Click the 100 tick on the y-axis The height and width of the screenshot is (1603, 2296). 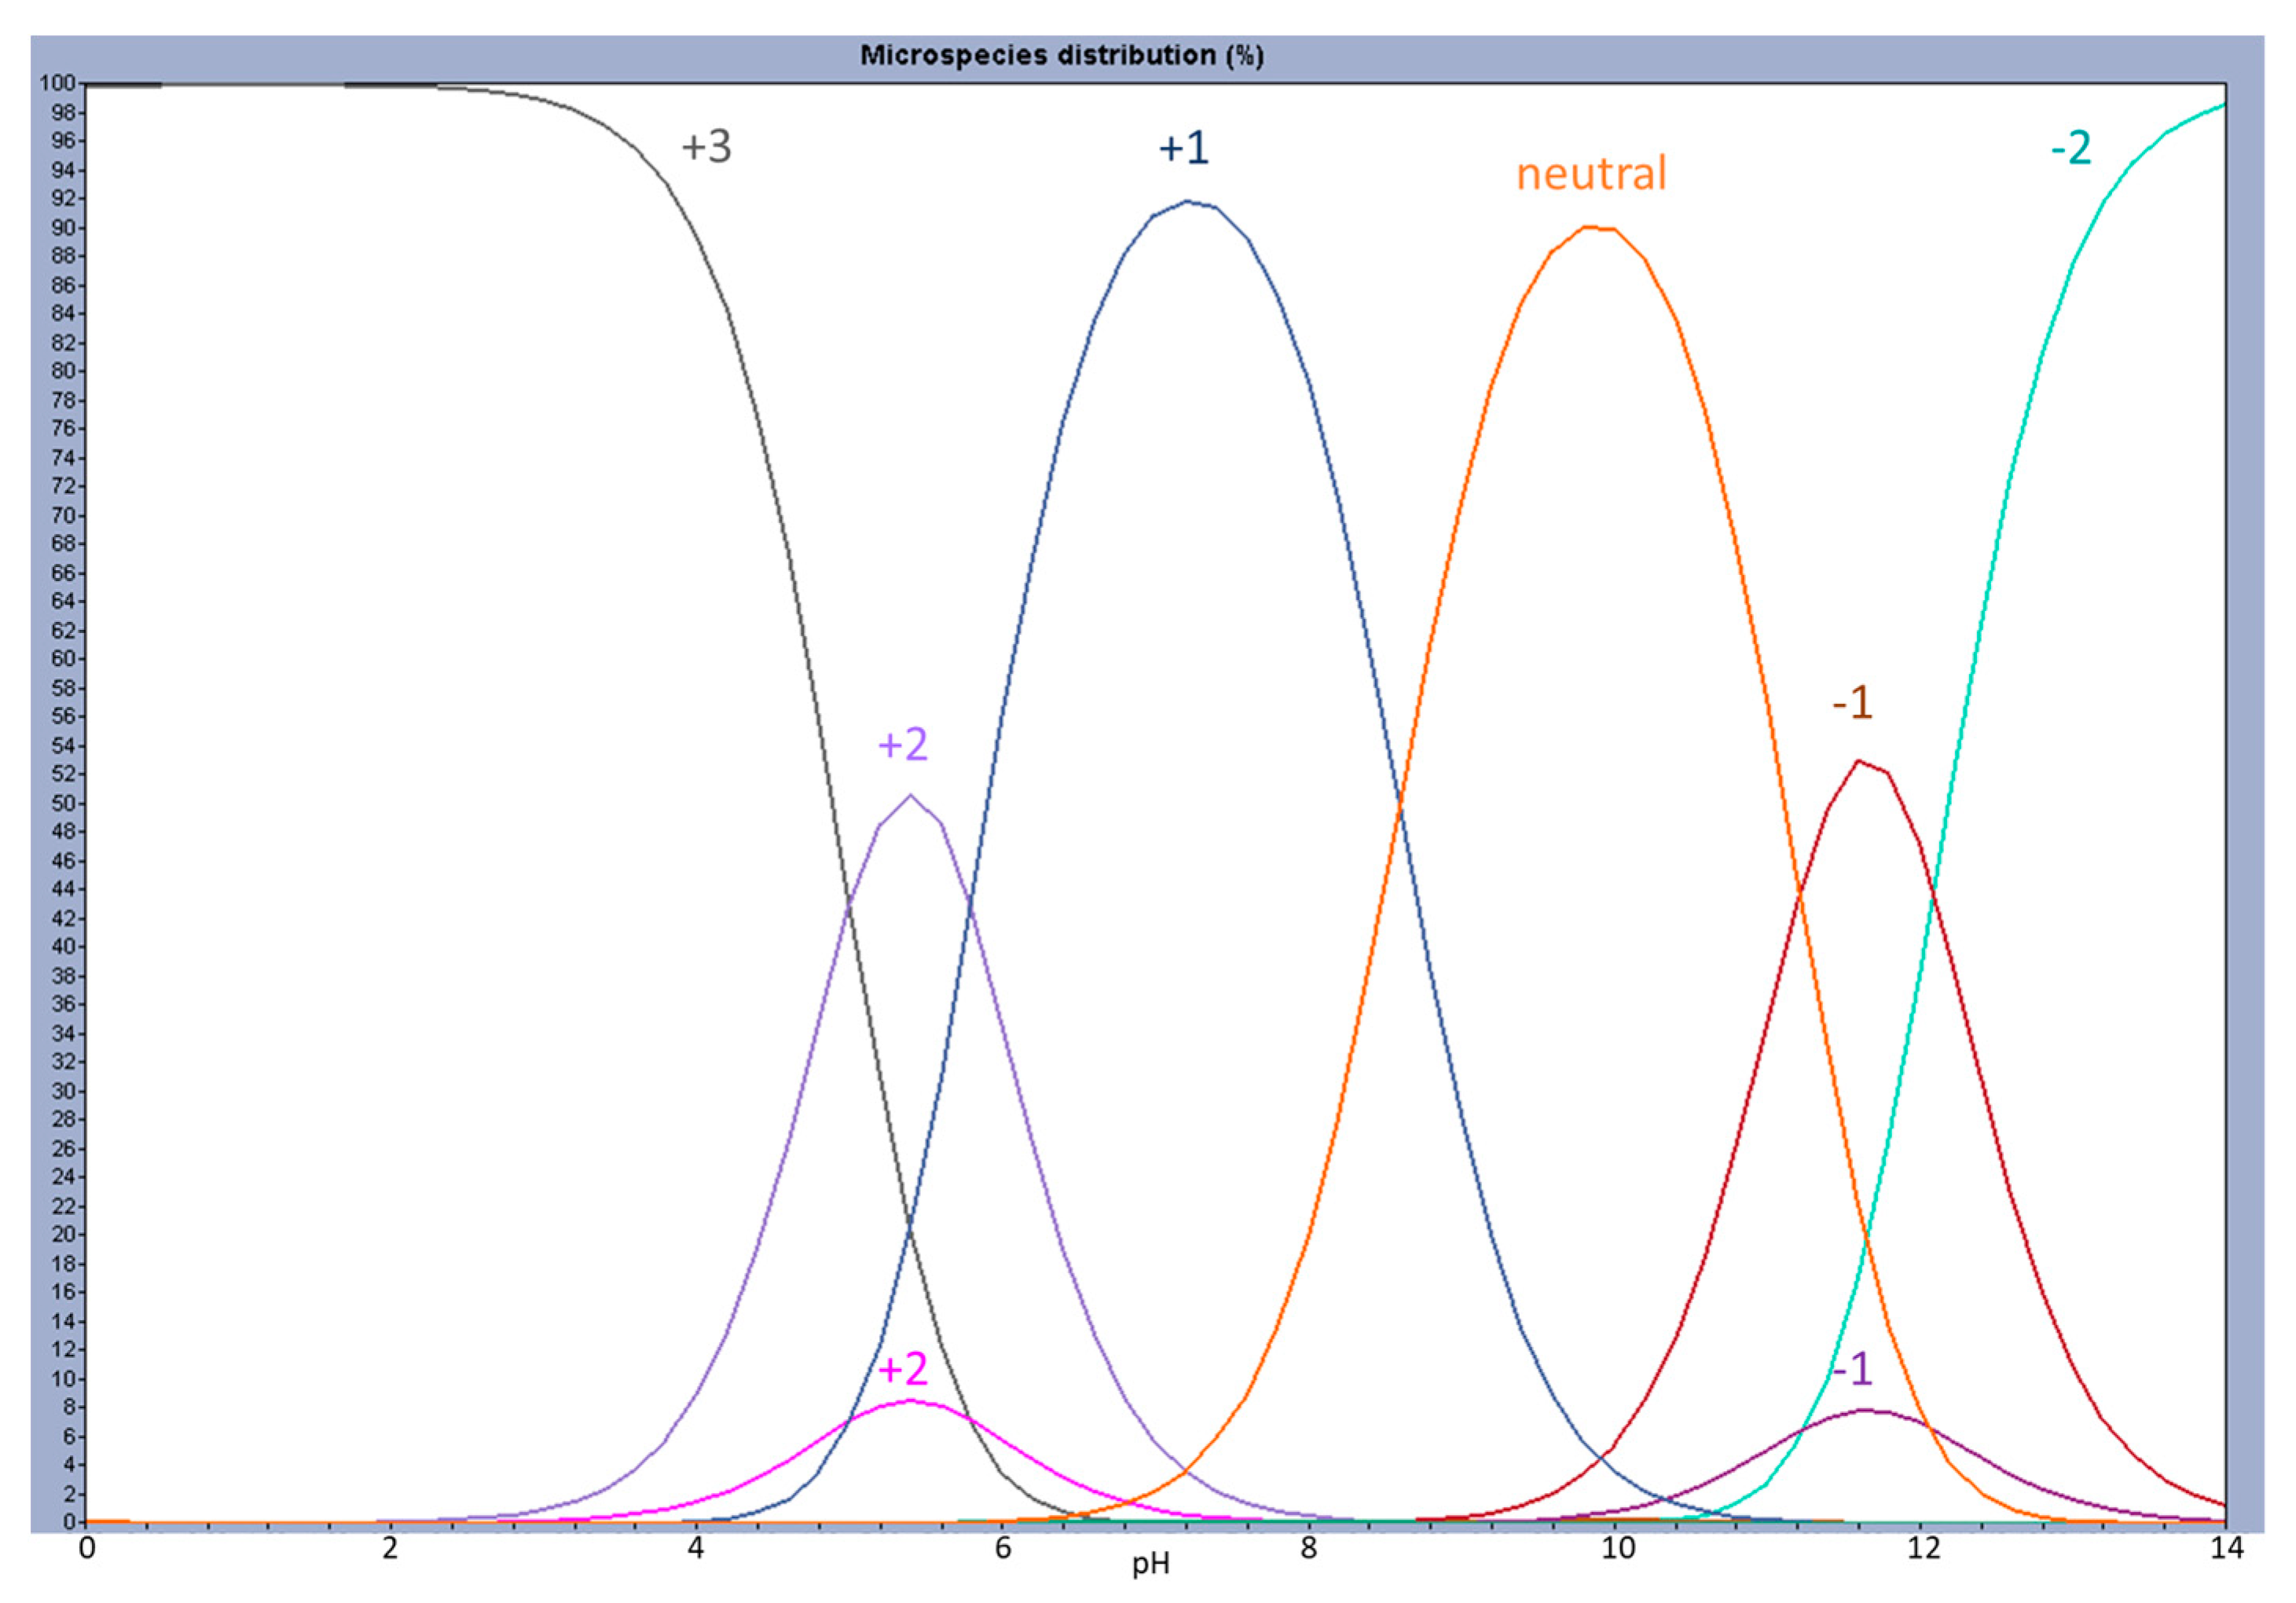(57, 83)
